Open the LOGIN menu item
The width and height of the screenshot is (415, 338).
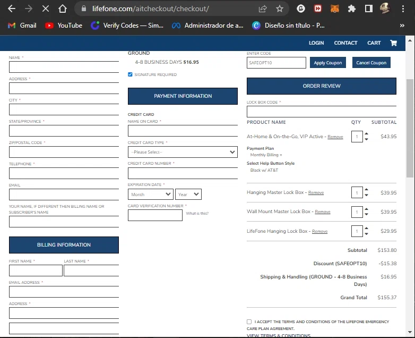[316, 43]
